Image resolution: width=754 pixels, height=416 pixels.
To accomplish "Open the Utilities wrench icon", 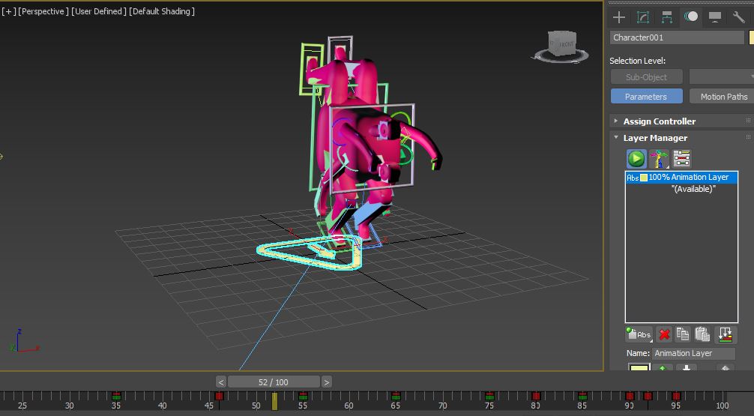I will 739,16.
